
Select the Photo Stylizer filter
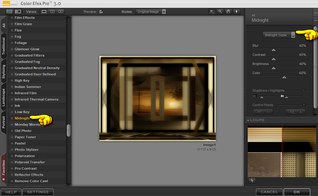27,150
